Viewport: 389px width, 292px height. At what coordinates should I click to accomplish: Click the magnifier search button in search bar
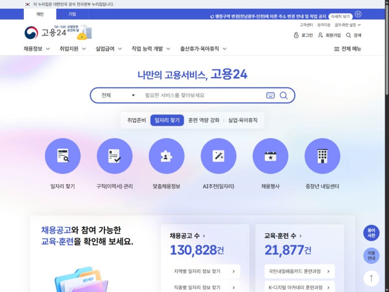(283, 95)
